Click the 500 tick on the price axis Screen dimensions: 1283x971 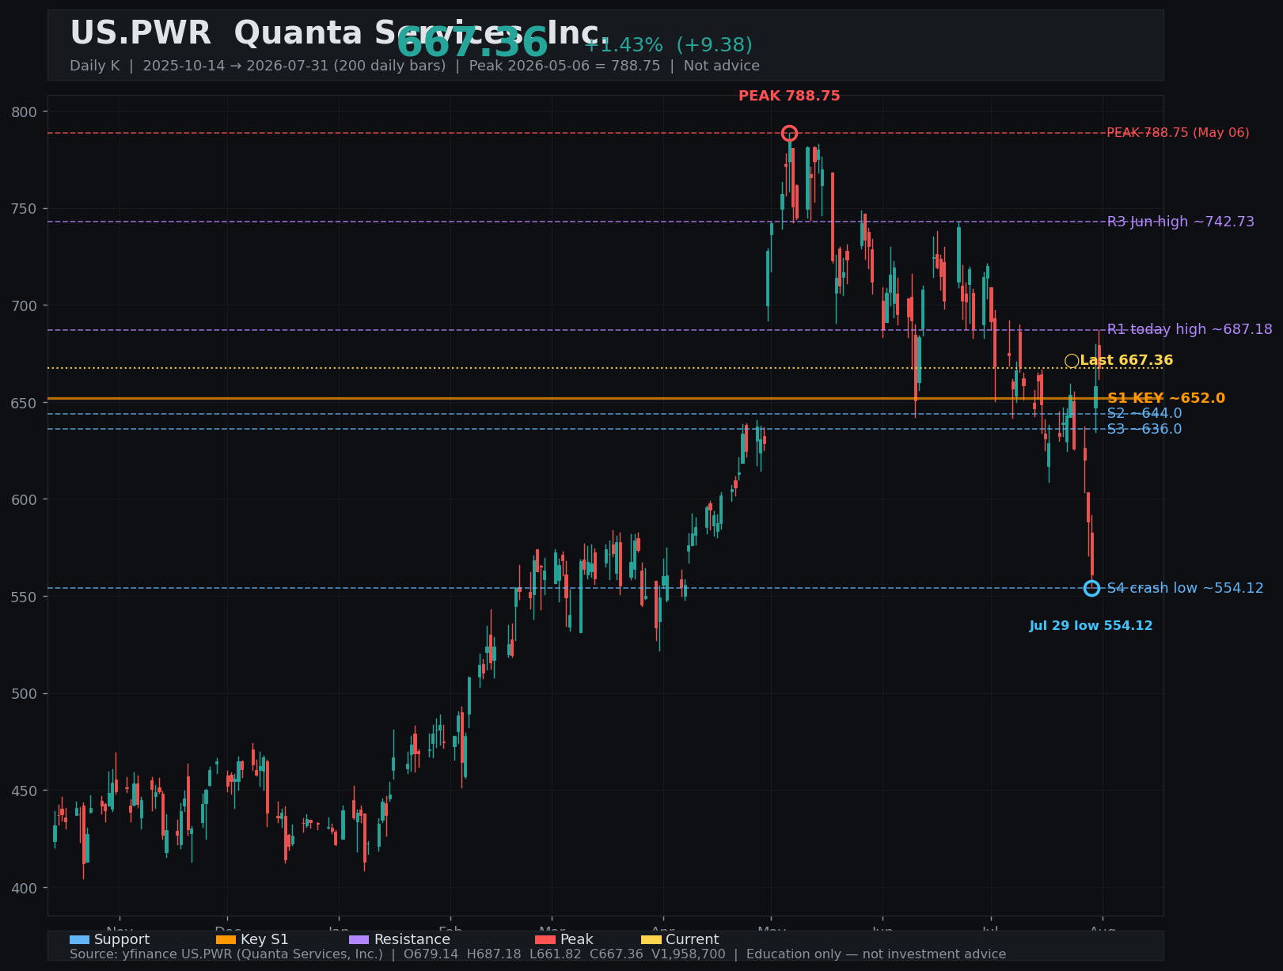point(25,694)
